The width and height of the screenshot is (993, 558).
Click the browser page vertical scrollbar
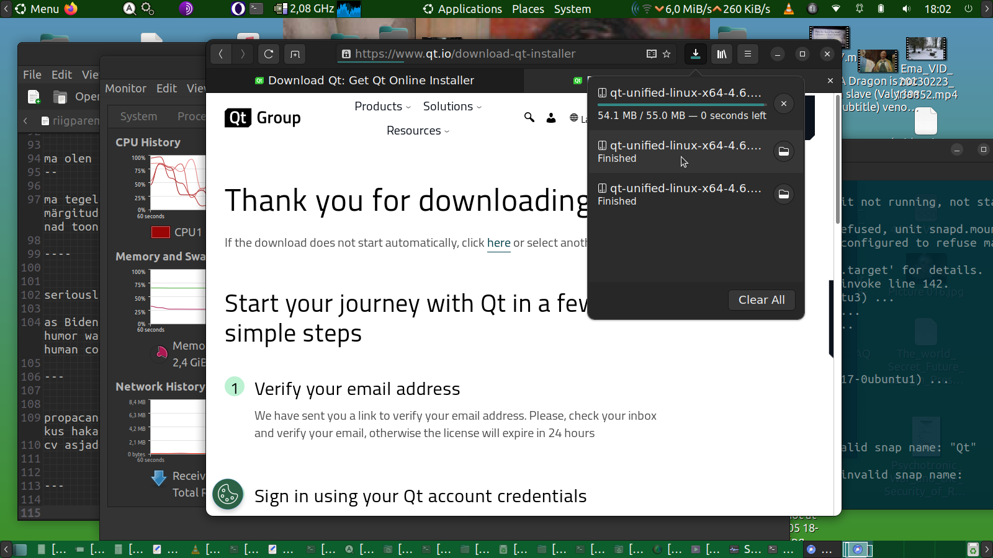[x=837, y=159]
